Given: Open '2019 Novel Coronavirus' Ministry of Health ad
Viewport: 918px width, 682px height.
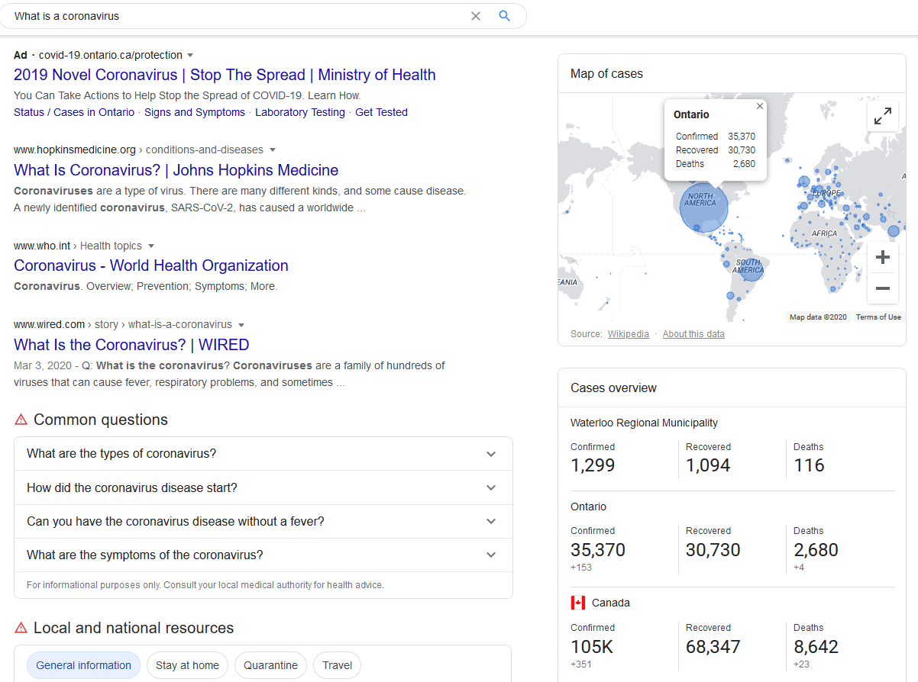Looking at the screenshot, I should tap(225, 75).
